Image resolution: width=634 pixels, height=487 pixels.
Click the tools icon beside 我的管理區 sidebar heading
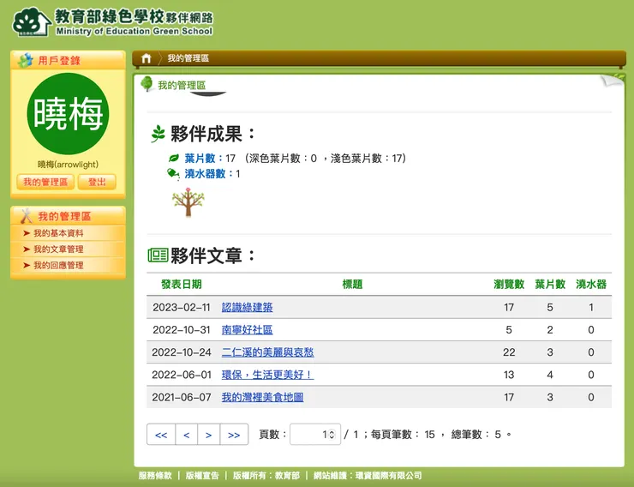(27, 216)
